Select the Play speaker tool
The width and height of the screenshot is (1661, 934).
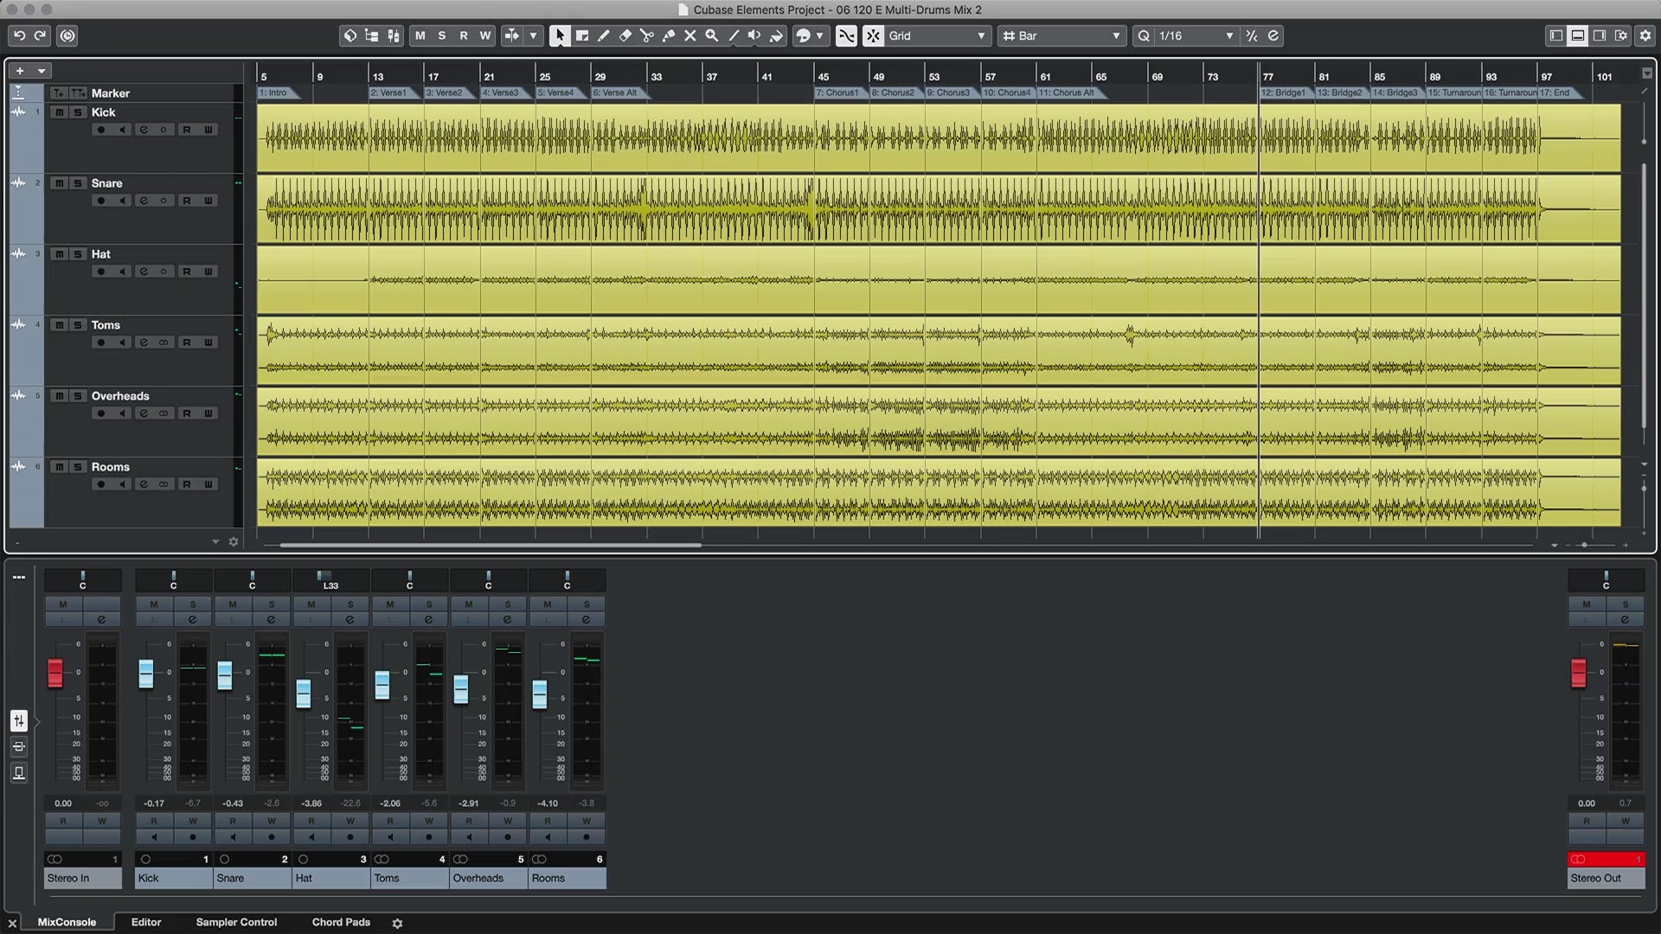[754, 35]
